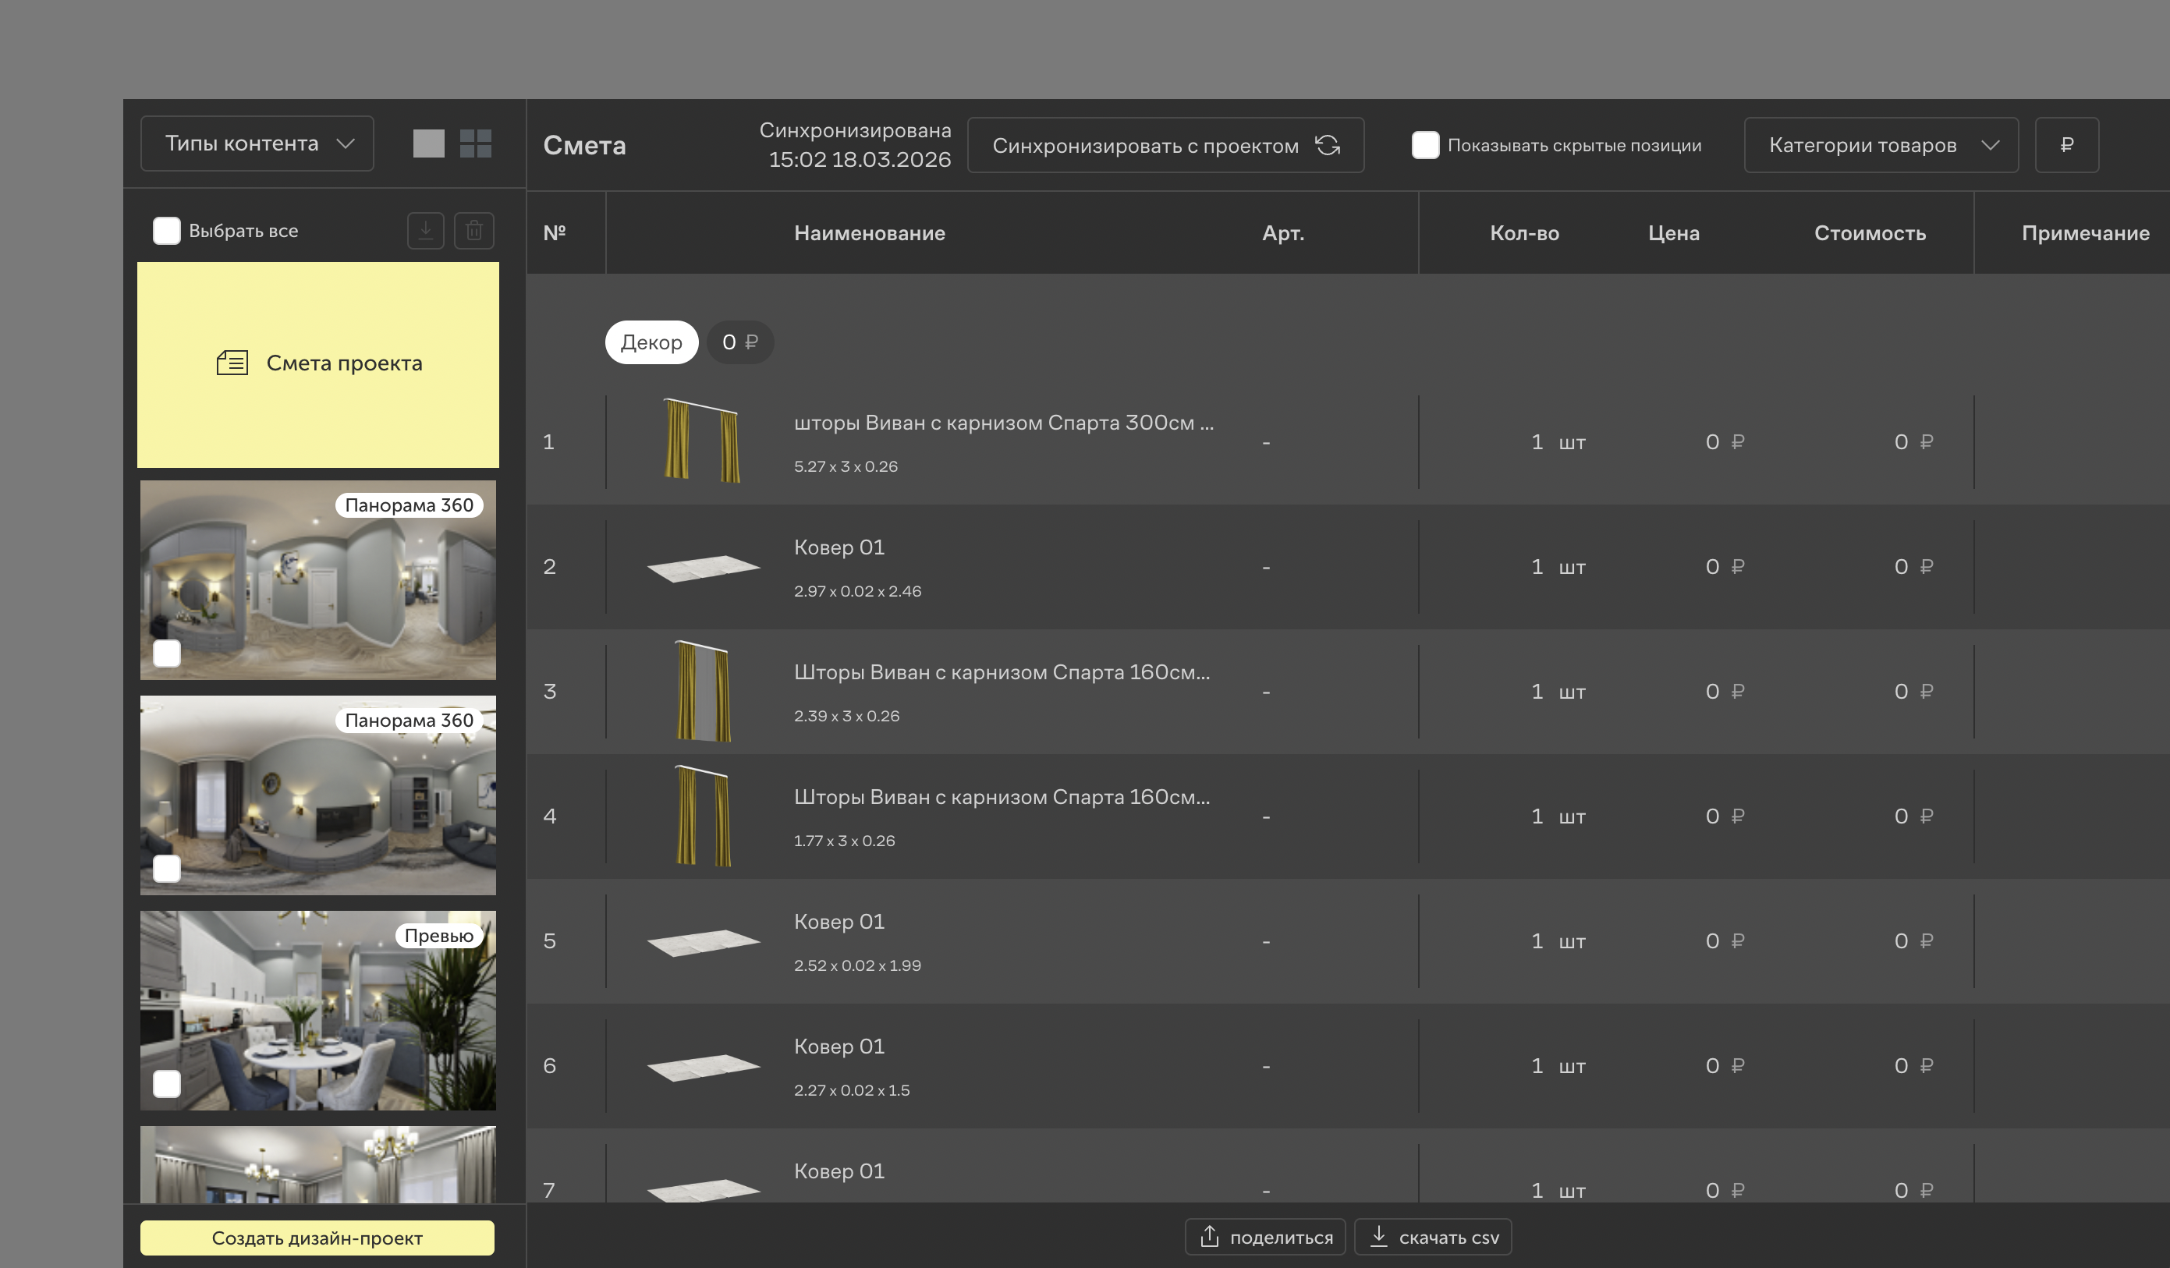
Task: Check the first Панорама 360 thumbnail checkbox
Action: [x=166, y=653]
